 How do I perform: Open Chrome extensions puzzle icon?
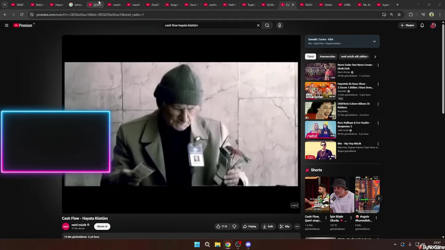pos(411,15)
